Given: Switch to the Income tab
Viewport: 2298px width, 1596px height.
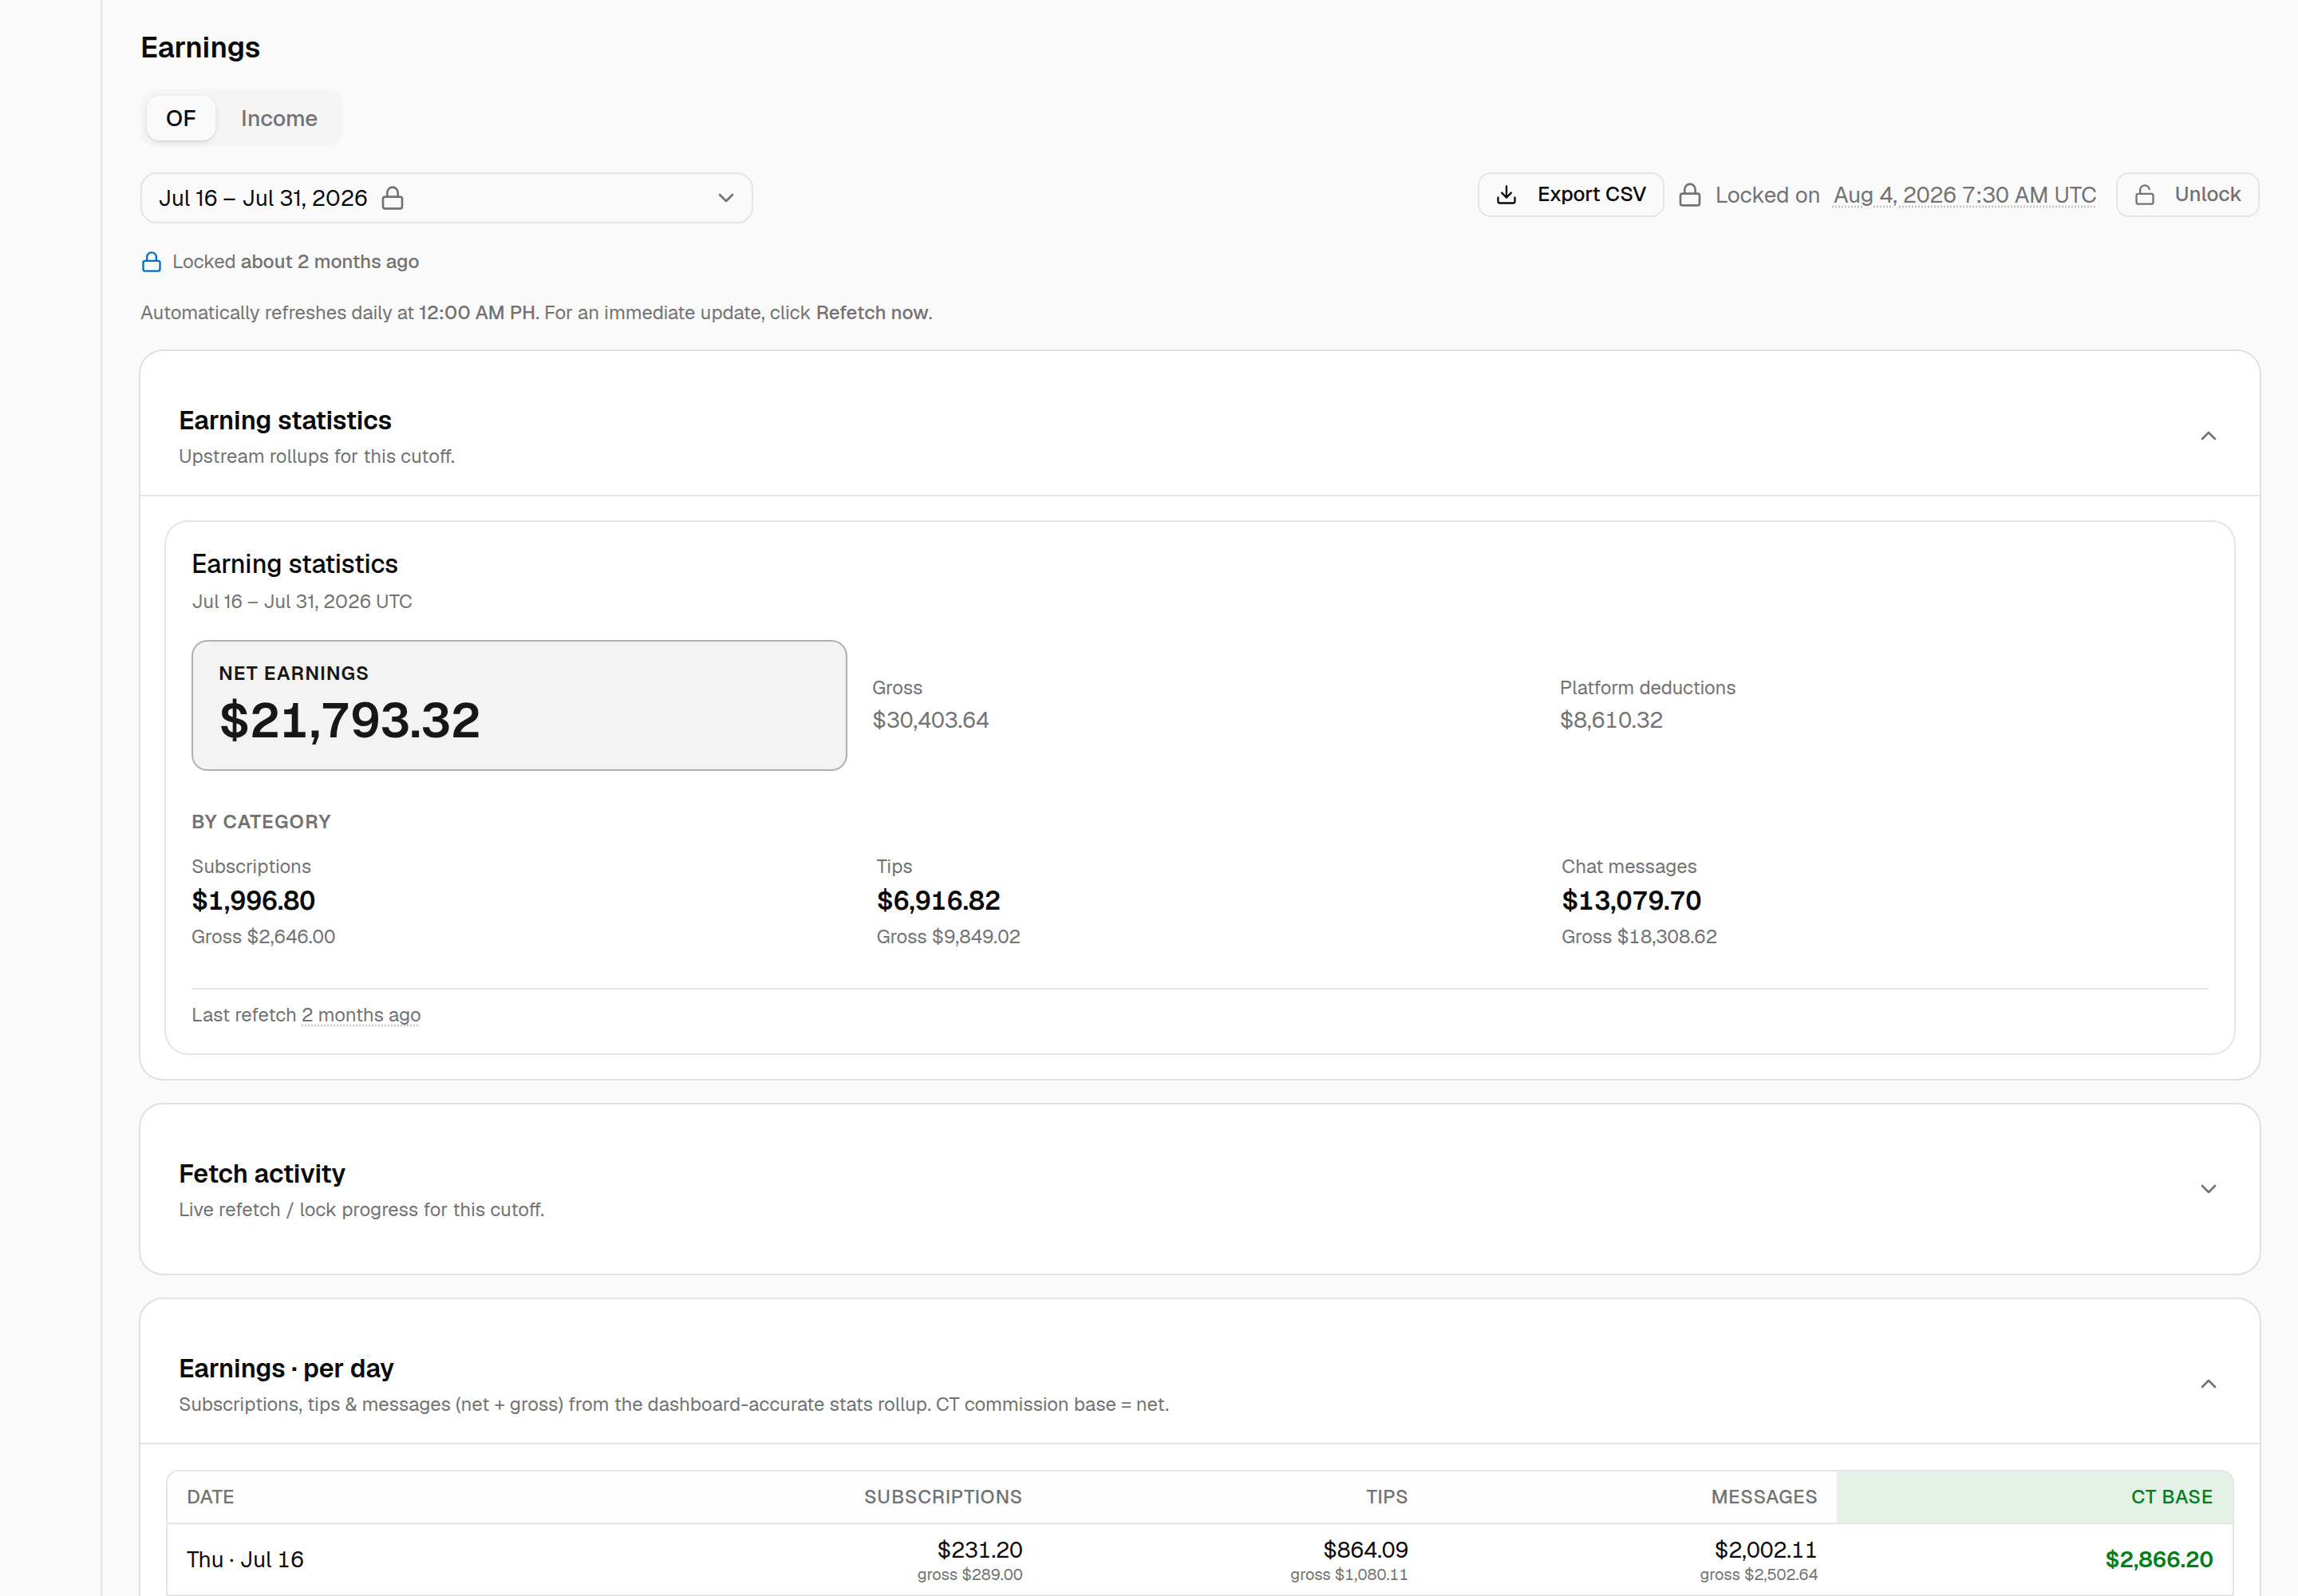Looking at the screenshot, I should click(x=279, y=118).
